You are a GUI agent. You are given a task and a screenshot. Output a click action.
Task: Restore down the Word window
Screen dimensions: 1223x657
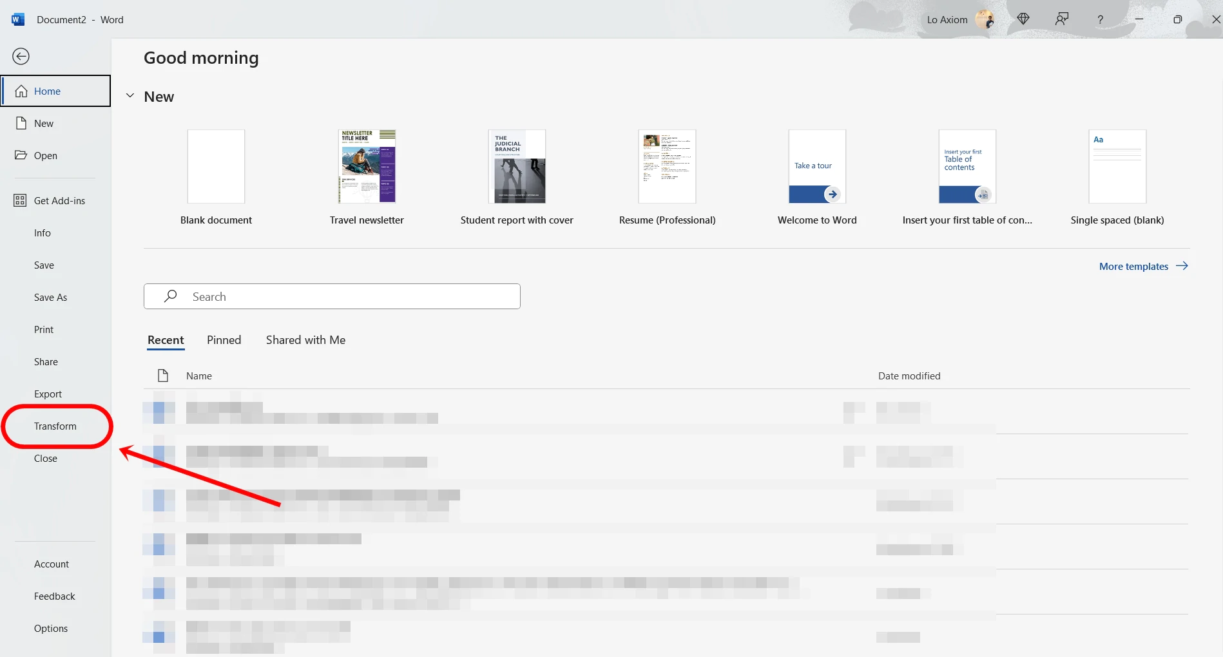(1177, 19)
